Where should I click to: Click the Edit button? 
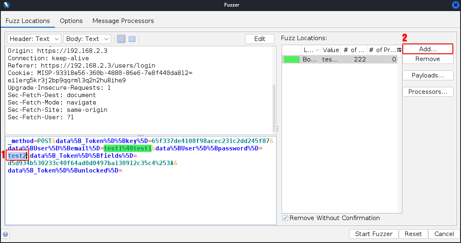(x=260, y=39)
